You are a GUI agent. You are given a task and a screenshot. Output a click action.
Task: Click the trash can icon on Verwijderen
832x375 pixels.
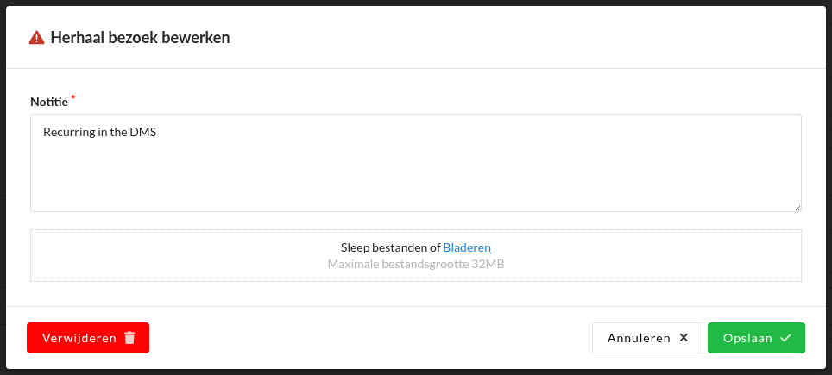[x=129, y=338]
